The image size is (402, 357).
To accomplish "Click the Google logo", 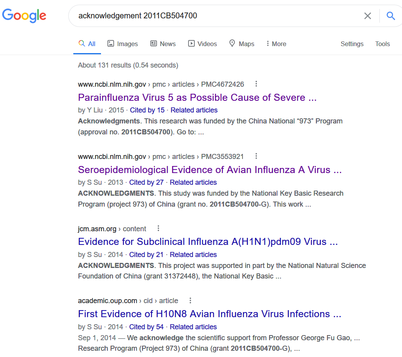I will [x=24, y=15].
